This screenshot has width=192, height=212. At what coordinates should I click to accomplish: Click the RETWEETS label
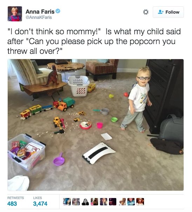point(15,198)
